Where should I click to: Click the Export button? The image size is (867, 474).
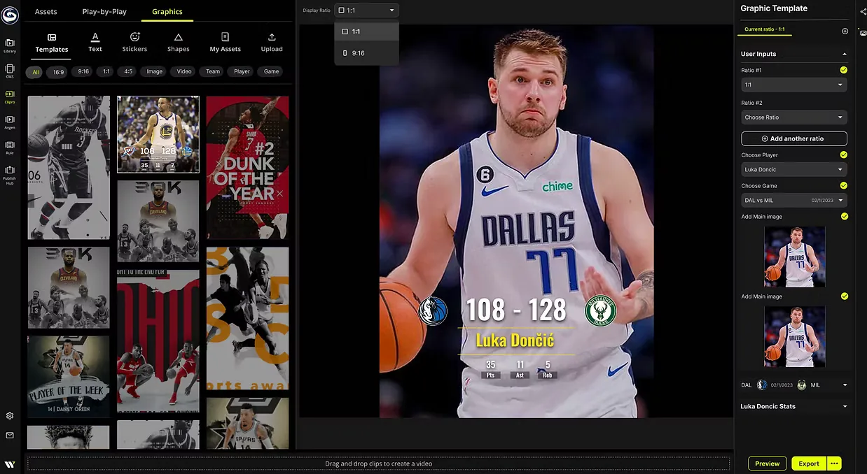coord(809,464)
